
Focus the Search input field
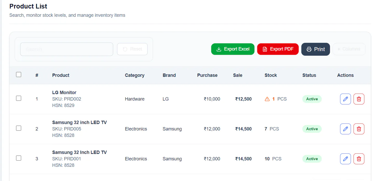[67, 49]
